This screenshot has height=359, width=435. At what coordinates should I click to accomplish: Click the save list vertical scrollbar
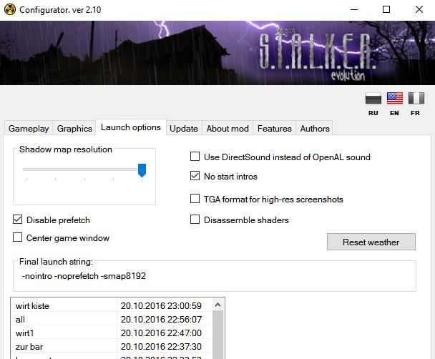(217, 334)
